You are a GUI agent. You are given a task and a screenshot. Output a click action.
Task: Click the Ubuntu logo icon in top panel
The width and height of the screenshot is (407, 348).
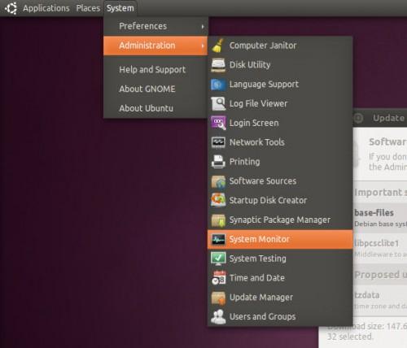point(11,8)
